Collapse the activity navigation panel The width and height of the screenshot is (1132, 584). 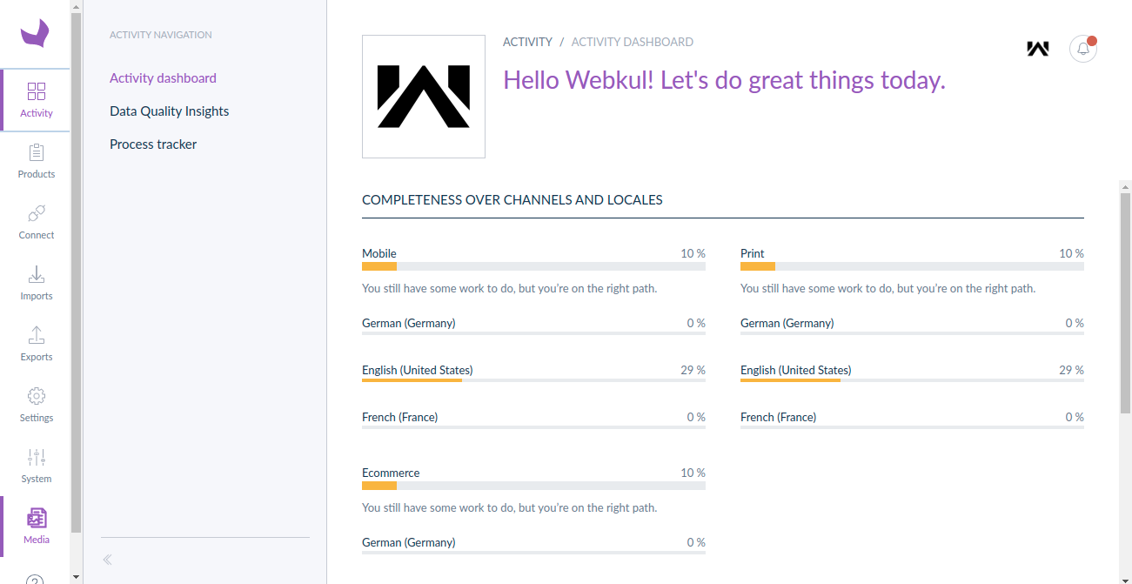(108, 560)
